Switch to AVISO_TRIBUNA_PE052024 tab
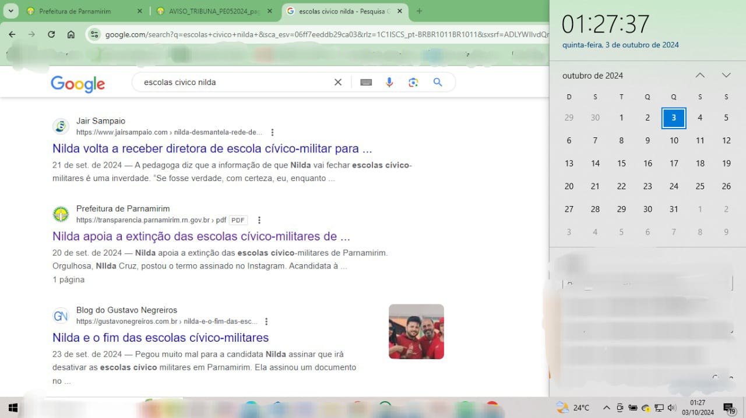The width and height of the screenshot is (746, 418). click(x=214, y=11)
